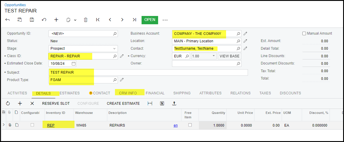Expand the Copy/Paste clipboard dropdown arrow
344x142 pixels.
[x=75, y=20]
